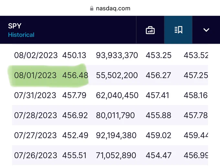Click the secure padlock icon
Image resolution: width=220 pixels, height=167 pixels.
[x=92, y=8]
